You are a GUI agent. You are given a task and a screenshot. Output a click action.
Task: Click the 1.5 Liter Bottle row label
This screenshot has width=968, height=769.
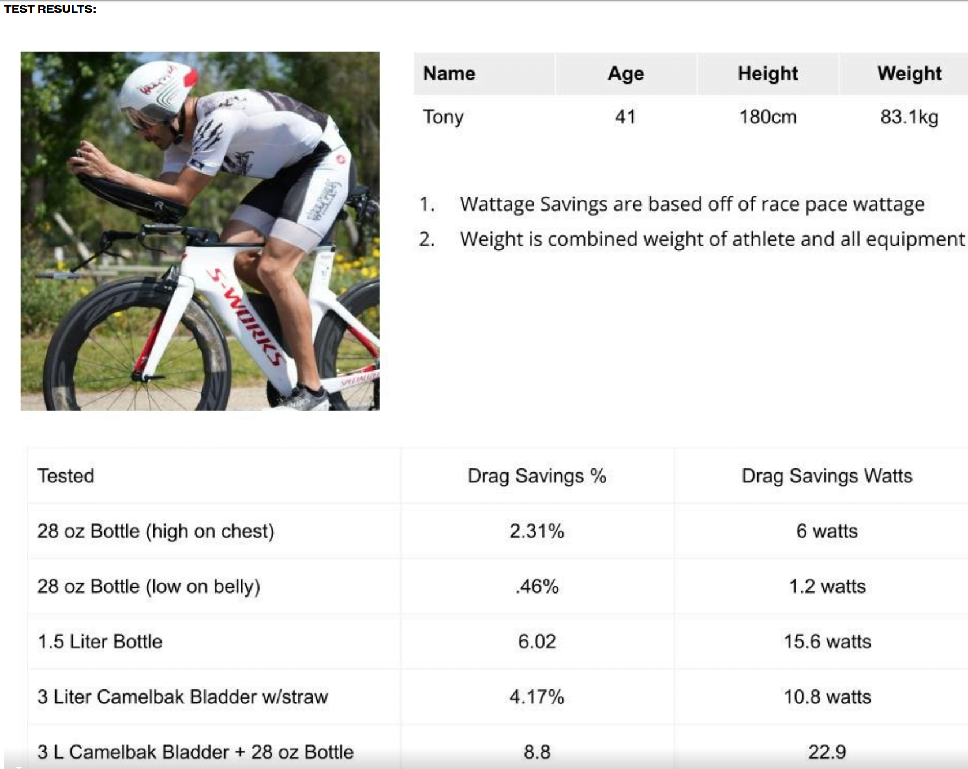pyautogui.click(x=100, y=642)
